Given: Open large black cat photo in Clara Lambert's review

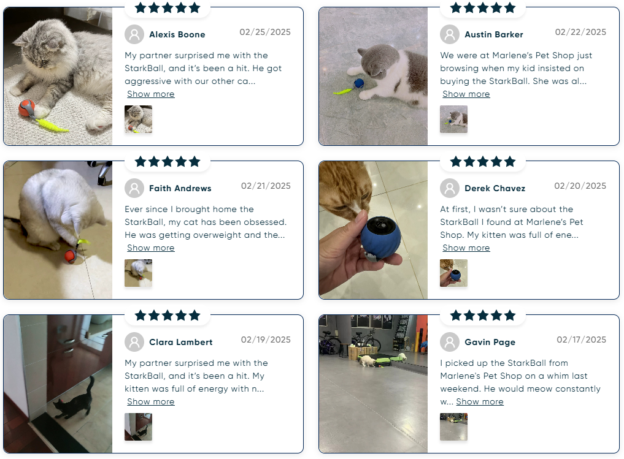Looking at the screenshot, I should [58, 384].
